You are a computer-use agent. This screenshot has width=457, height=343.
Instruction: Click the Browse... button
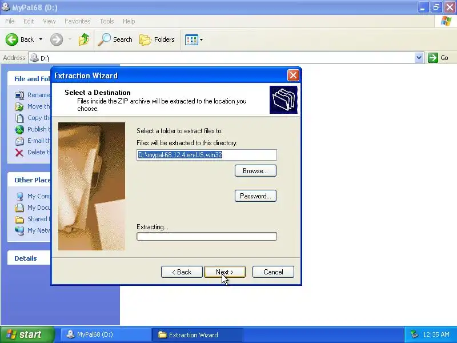point(255,170)
